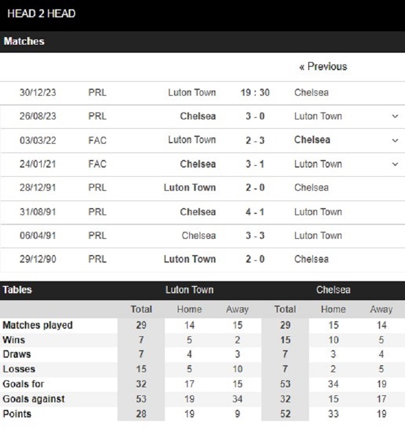The width and height of the screenshot is (405, 429).
Task: Open the 3 - 3 draw on 06/04/91
Action: pyautogui.click(x=255, y=235)
